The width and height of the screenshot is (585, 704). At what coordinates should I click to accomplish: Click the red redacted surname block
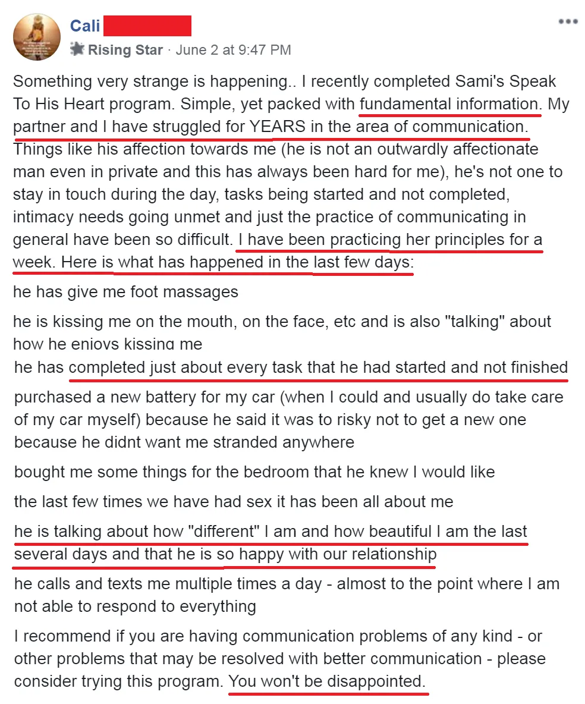coord(147,26)
